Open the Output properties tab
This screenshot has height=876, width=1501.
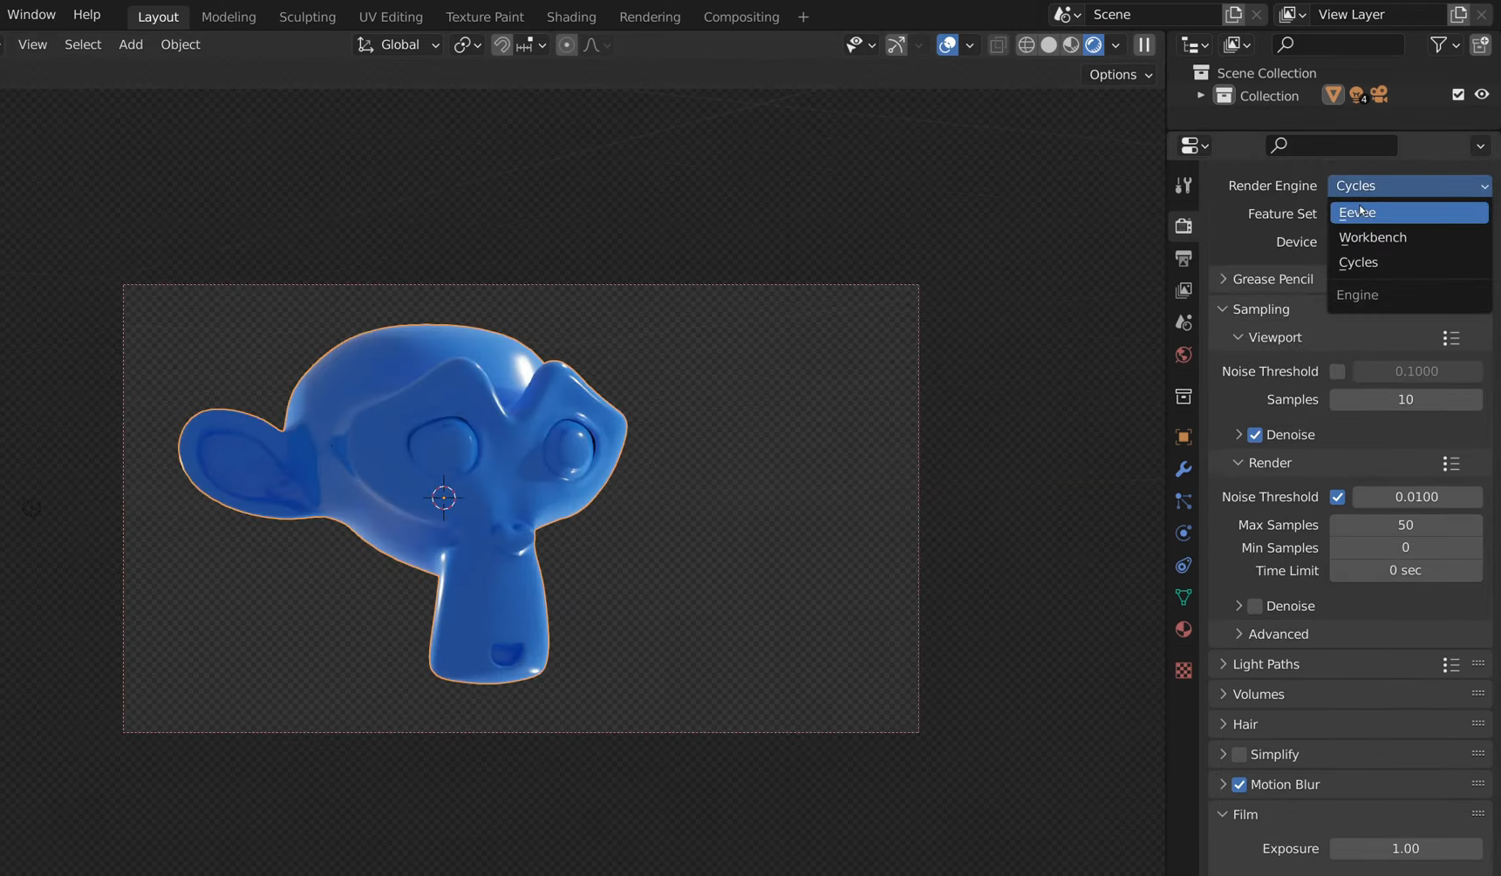click(1183, 258)
